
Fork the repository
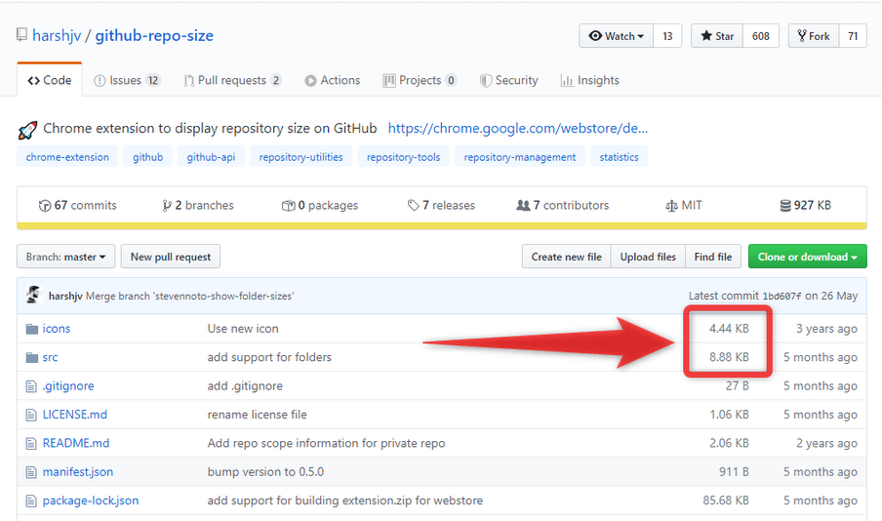coord(814,36)
